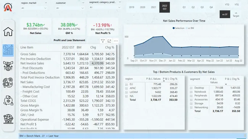Open the handshake sales sidebar icon
Image resolution: width=248 pixels, height=139 pixels.
[x=8, y=66]
